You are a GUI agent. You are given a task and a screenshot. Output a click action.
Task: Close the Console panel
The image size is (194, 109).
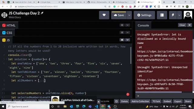[x=189, y=25]
